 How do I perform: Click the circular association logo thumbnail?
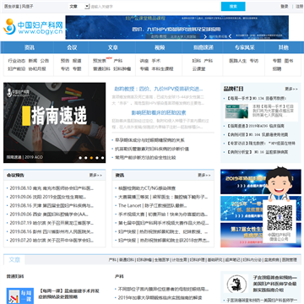pyautogui.click(x=236, y=284)
